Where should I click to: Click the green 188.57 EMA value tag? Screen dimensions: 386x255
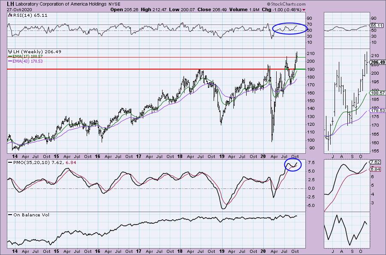click(x=377, y=93)
